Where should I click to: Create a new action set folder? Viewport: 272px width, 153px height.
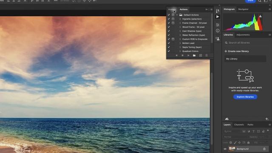(194, 55)
